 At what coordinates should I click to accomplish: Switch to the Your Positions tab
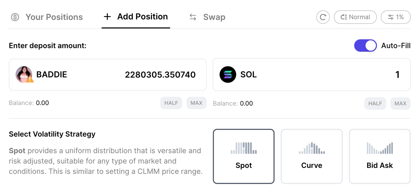(54, 17)
